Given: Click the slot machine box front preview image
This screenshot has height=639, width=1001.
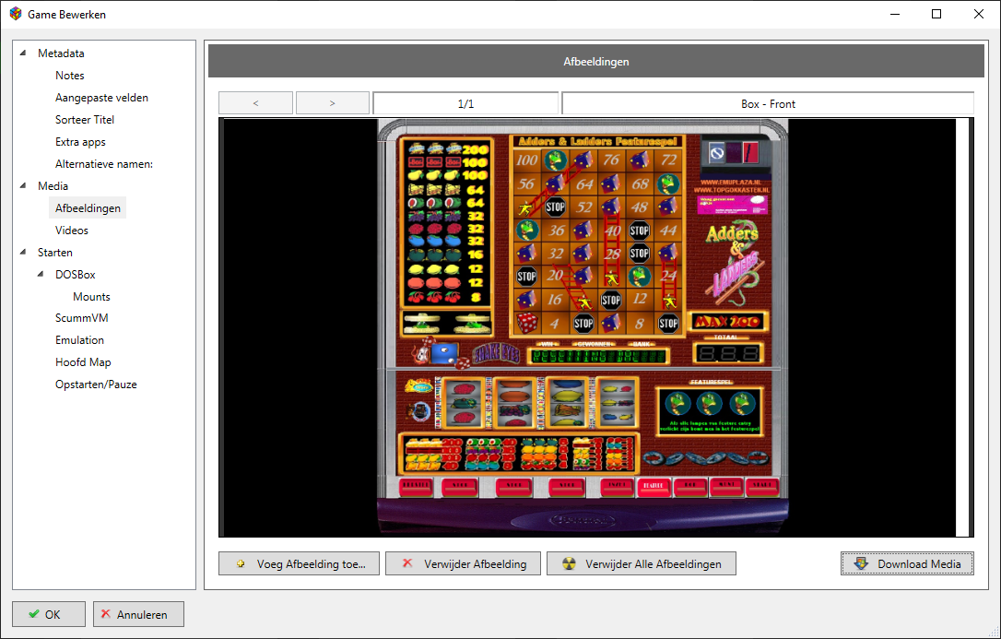Looking at the screenshot, I should click(583, 326).
